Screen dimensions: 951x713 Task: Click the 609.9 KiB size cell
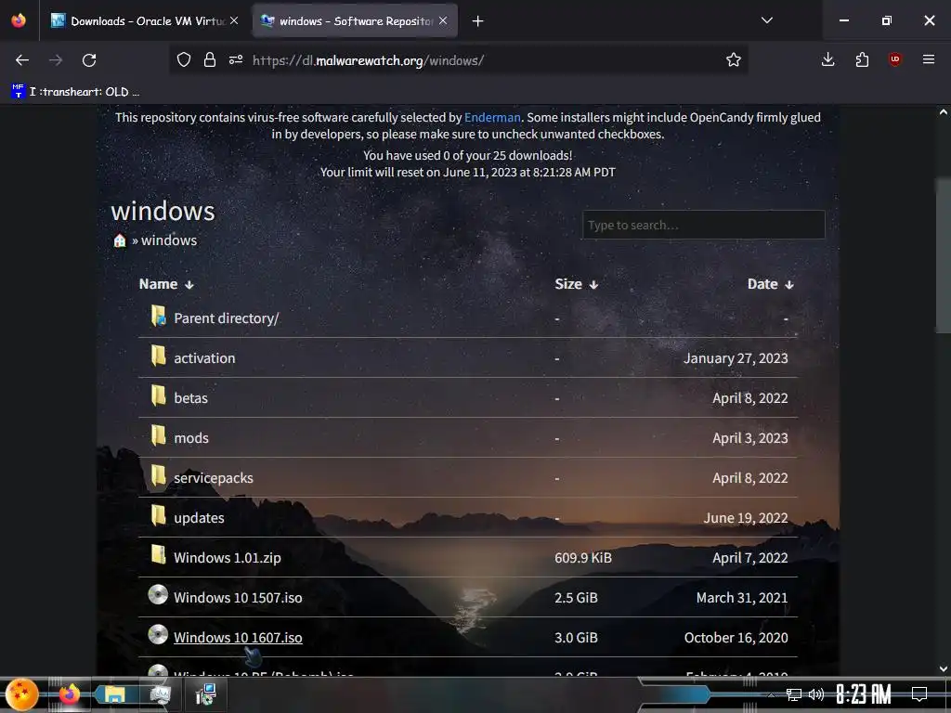tap(583, 558)
